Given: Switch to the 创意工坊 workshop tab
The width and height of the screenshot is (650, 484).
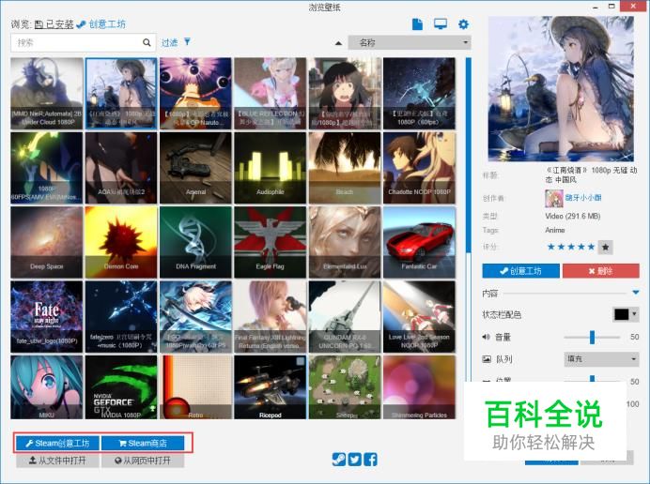Looking at the screenshot, I should pyautogui.click(x=101, y=24).
